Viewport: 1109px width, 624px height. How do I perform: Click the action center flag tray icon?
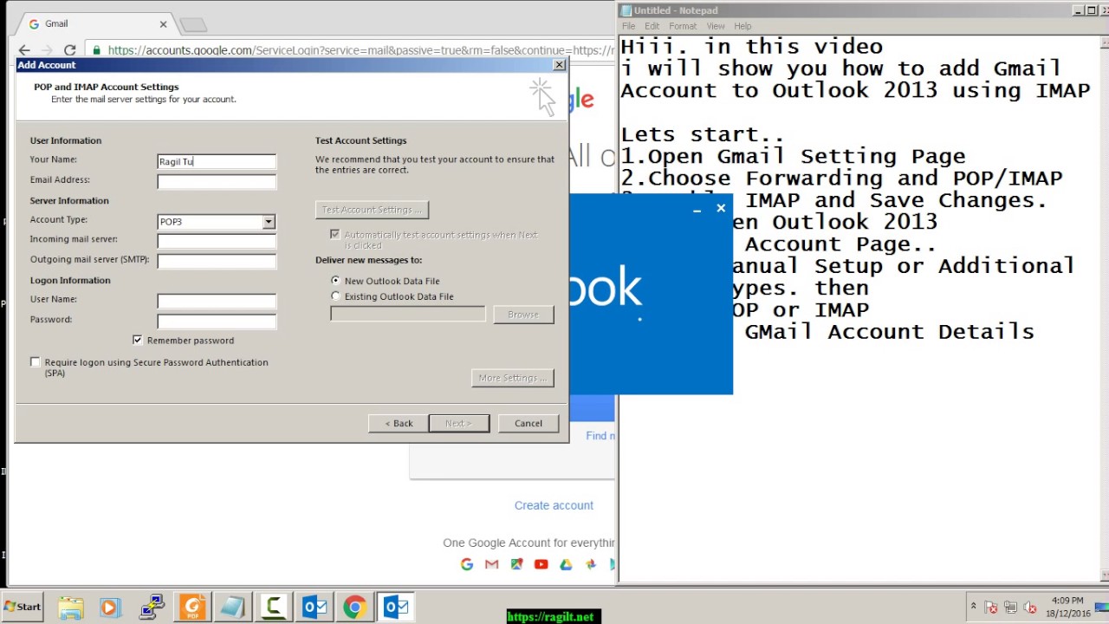[x=992, y=608]
